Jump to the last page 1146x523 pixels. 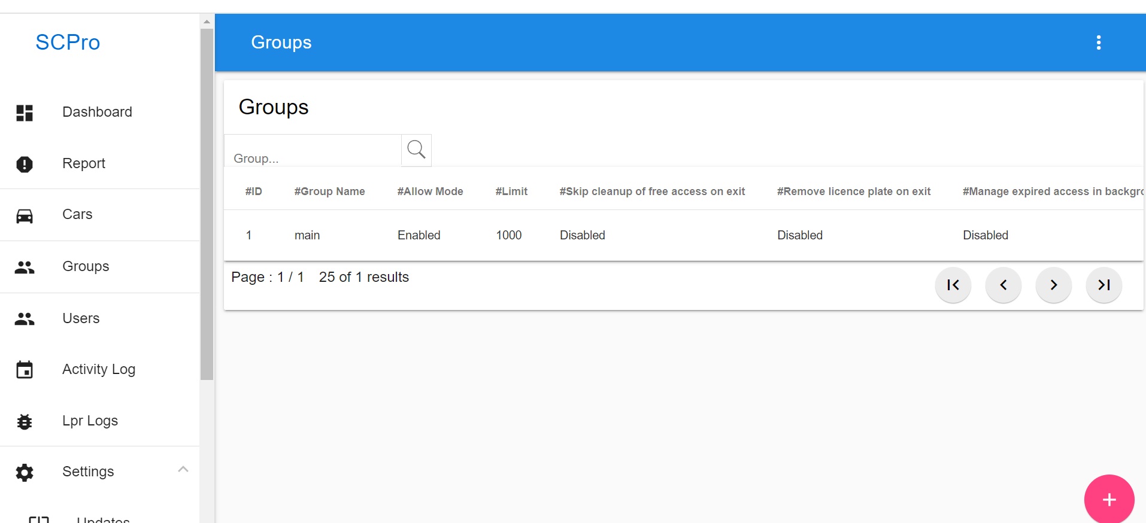tap(1104, 285)
